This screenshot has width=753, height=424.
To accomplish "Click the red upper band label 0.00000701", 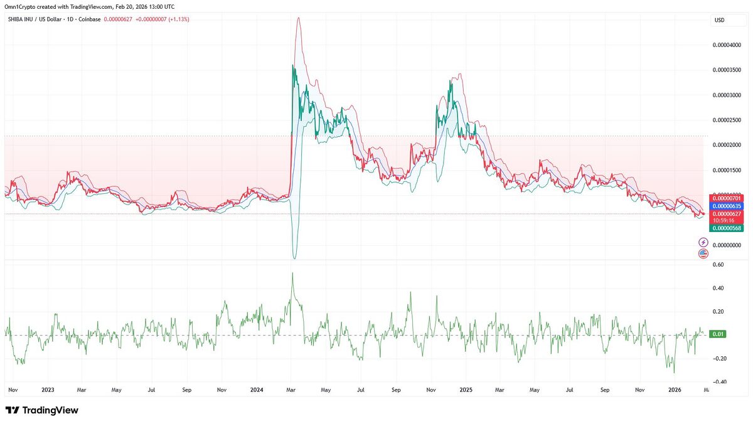I will click(727, 198).
